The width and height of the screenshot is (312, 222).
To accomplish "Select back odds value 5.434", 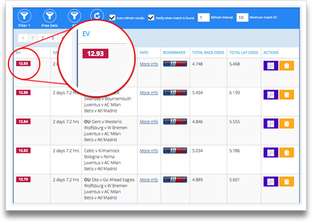I will pyautogui.click(x=198, y=93).
